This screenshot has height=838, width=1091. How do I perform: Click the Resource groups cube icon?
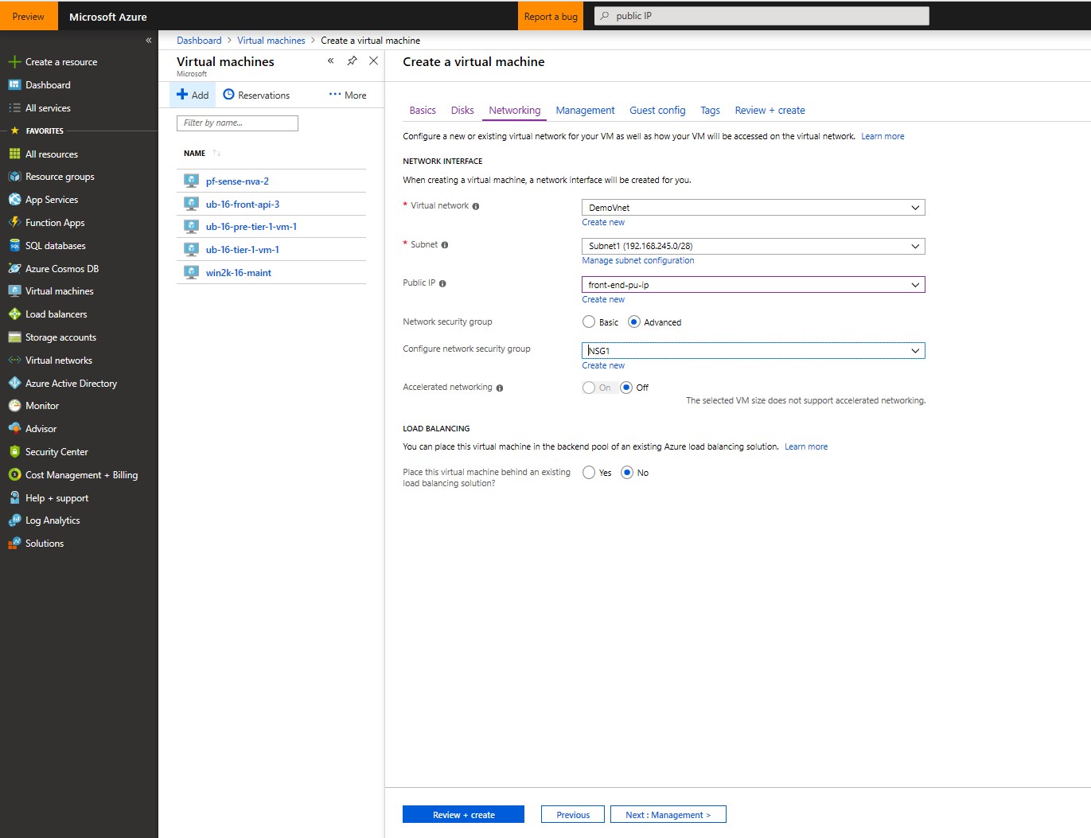(14, 177)
